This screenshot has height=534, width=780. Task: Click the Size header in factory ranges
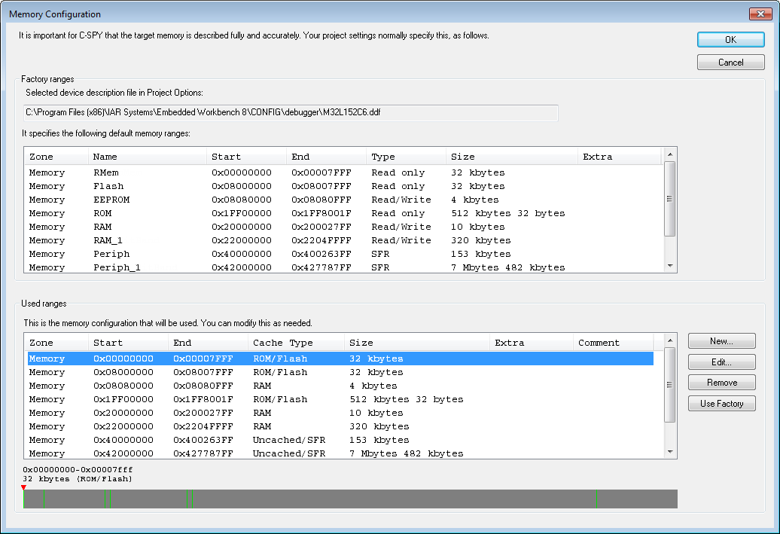pos(510,157)
